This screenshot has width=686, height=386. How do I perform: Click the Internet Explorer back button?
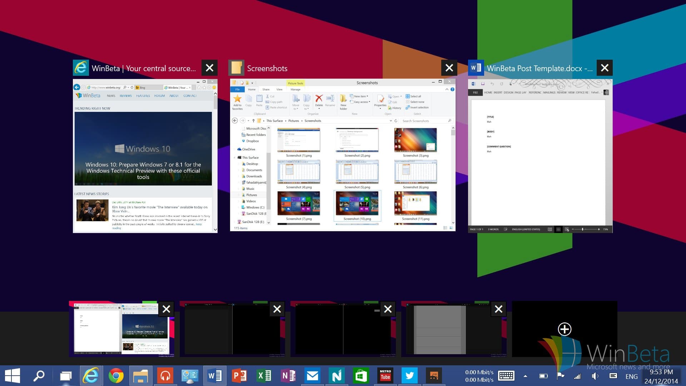coord(77,87)
